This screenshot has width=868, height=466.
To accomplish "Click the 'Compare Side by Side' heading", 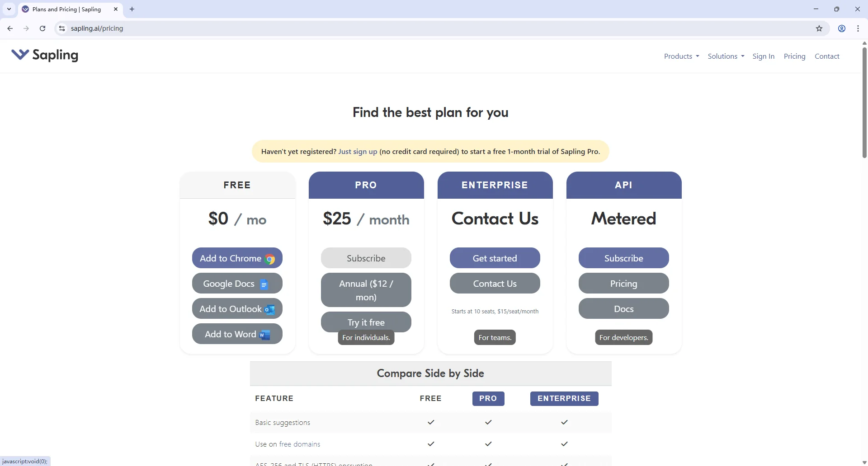I will pos(430,373).
